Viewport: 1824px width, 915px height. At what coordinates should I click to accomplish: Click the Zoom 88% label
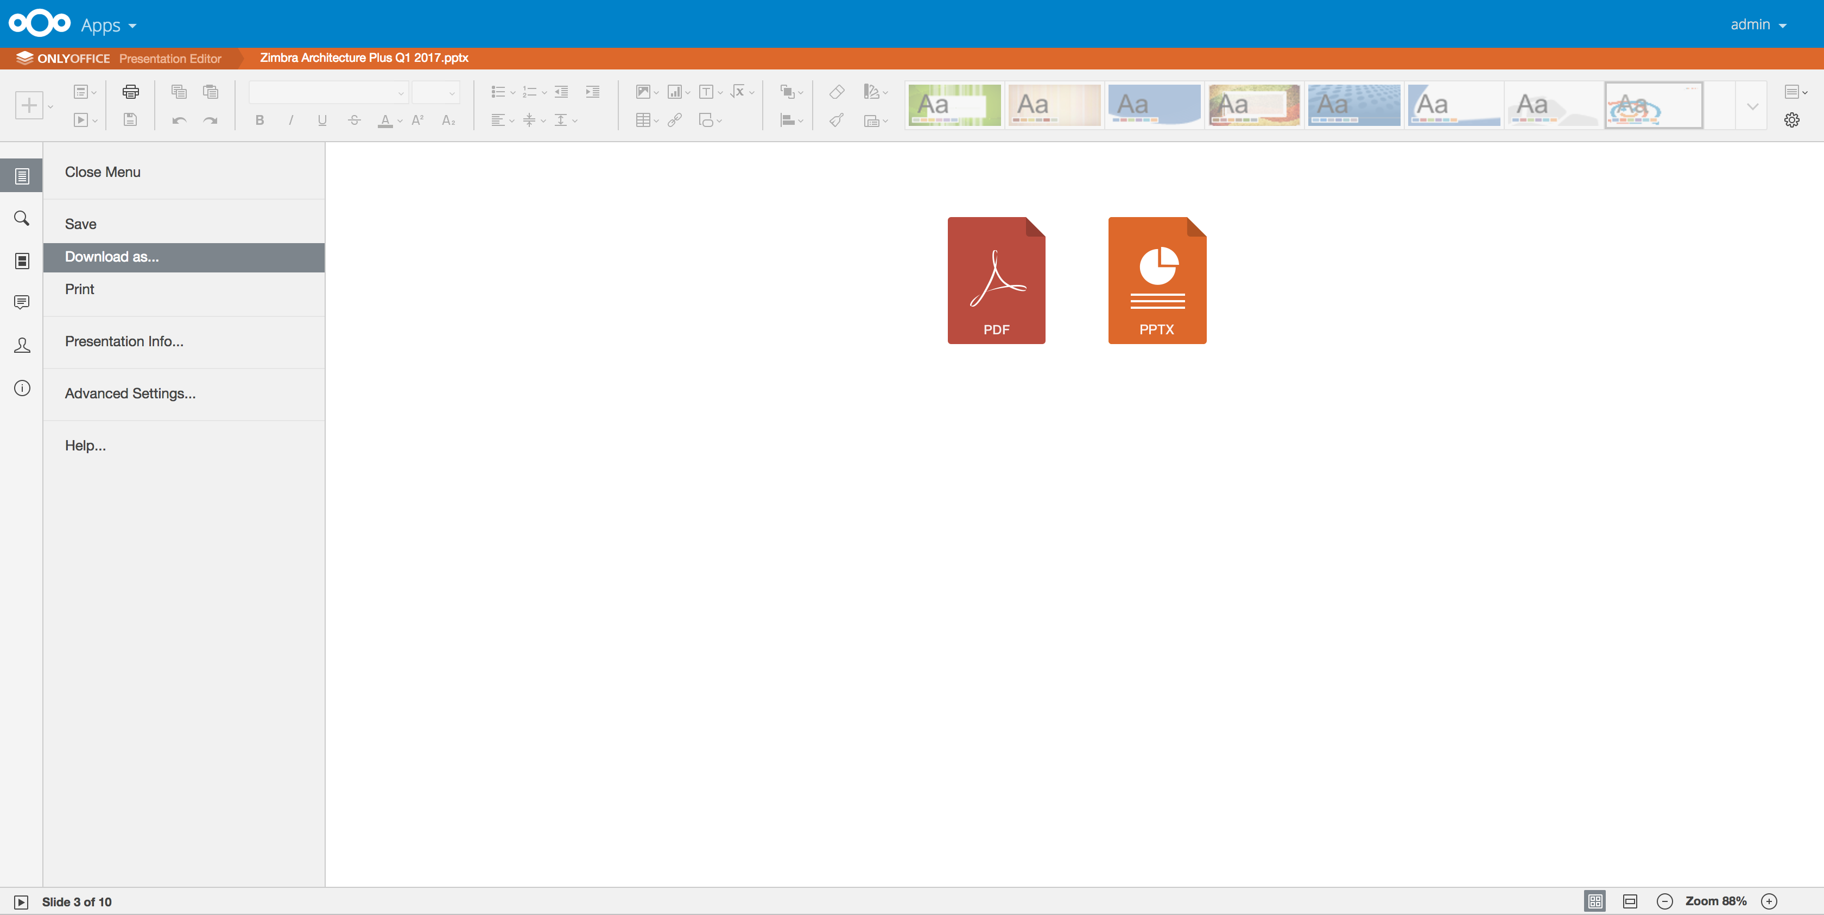1715,901
